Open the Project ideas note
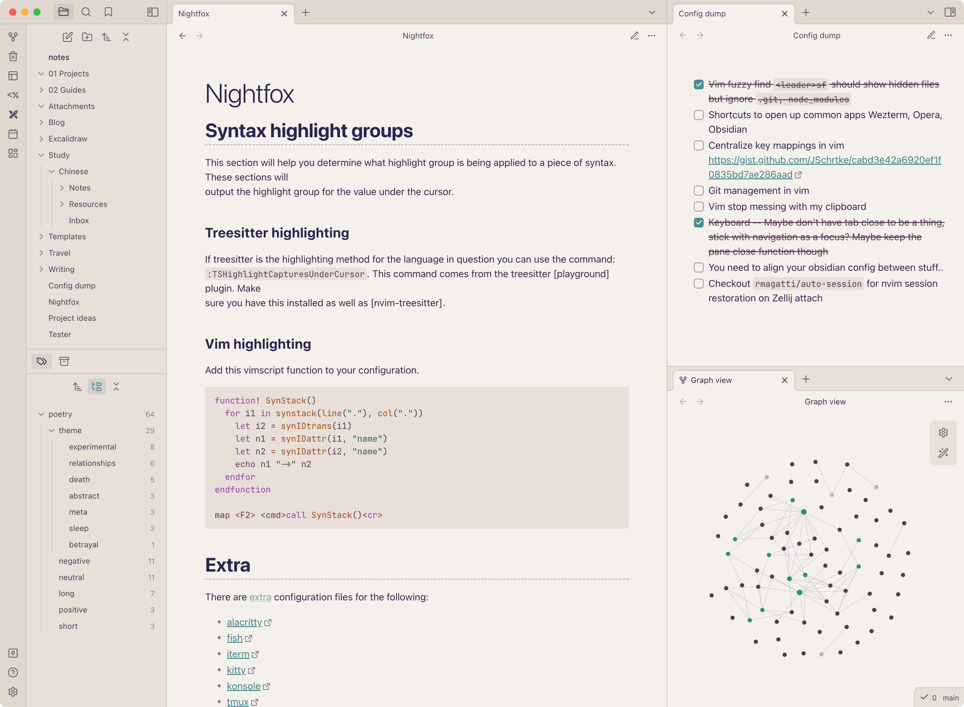 click(x=72, y=318)
